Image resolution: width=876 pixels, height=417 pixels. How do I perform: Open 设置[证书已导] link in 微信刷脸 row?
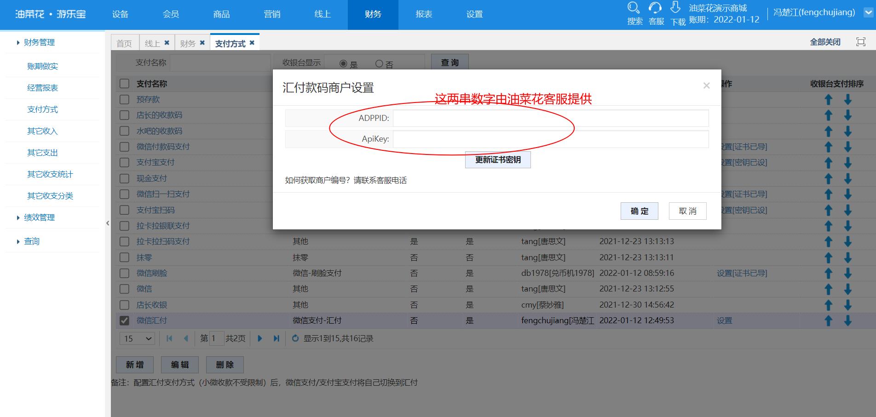point(742,273)
